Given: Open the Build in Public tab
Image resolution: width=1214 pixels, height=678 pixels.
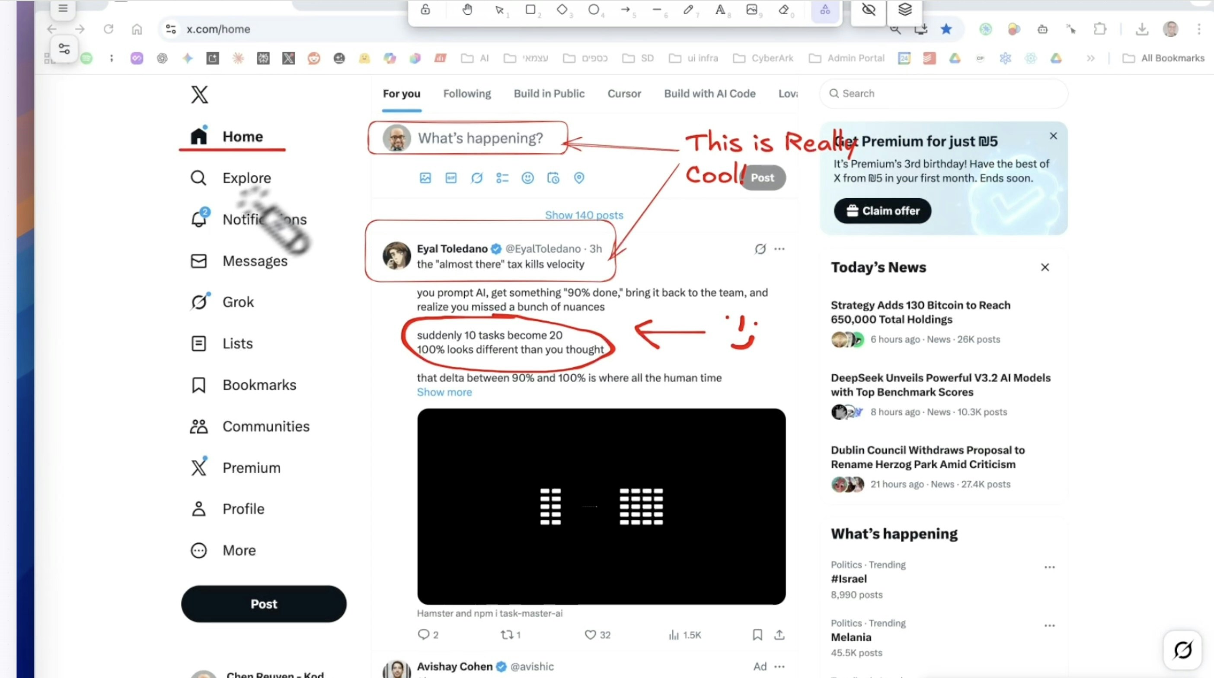Looking at the screenshot, I should point(549,94).
